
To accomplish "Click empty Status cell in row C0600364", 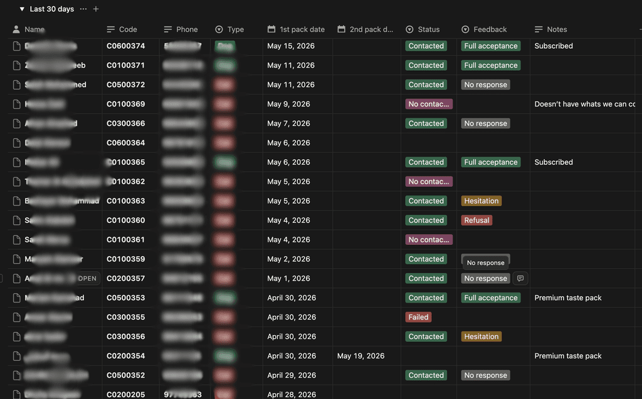I will [429, 143].
